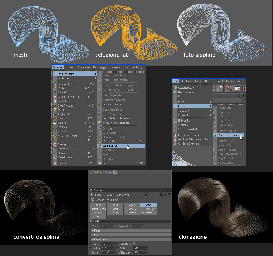Click the Chiudi Foro Poligono icon
273x256 pixels.
coord(55,97)
